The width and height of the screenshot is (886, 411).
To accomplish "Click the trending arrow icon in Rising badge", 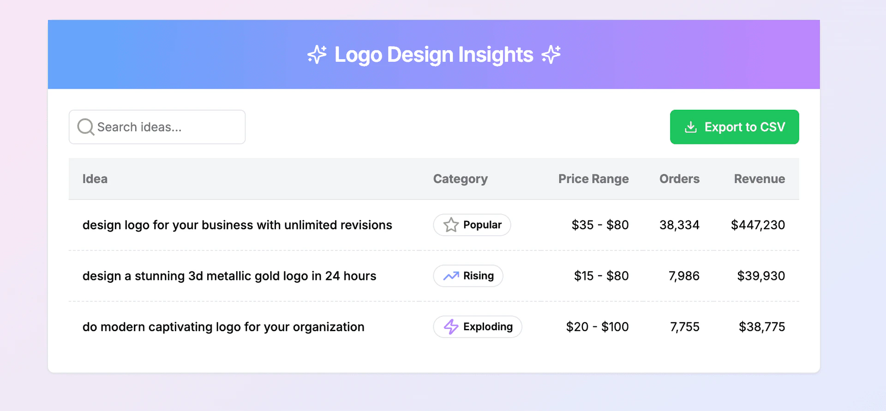I will (451, 276).
